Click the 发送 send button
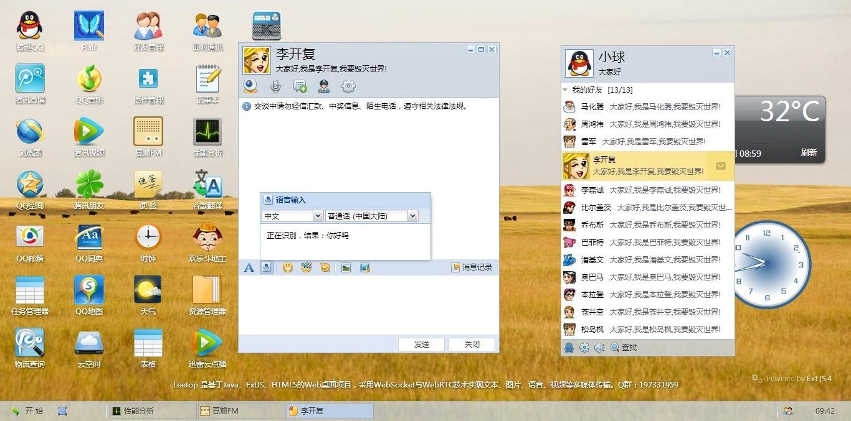Image resolution: width=851 pixels, height=421 pixels. pyautogui.click(x=422, y=345)
